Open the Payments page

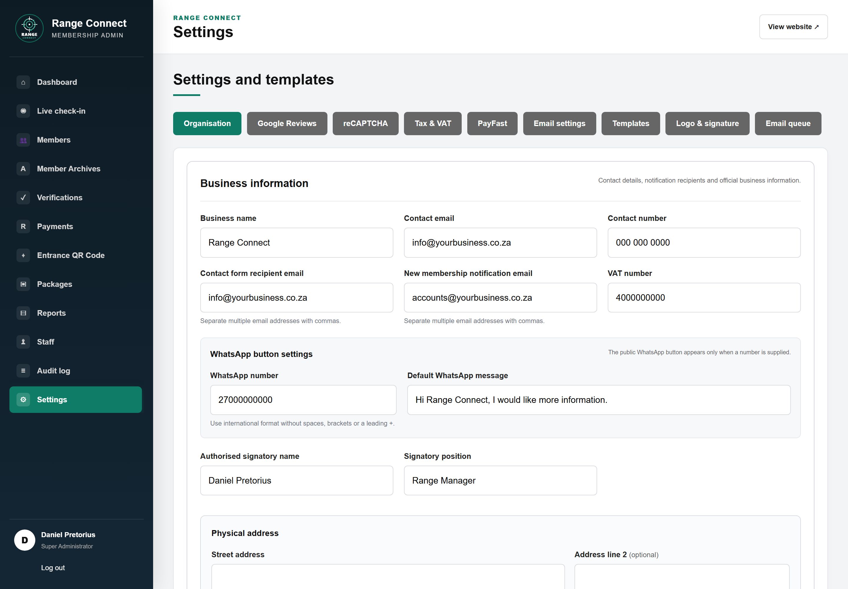point(76,226)
